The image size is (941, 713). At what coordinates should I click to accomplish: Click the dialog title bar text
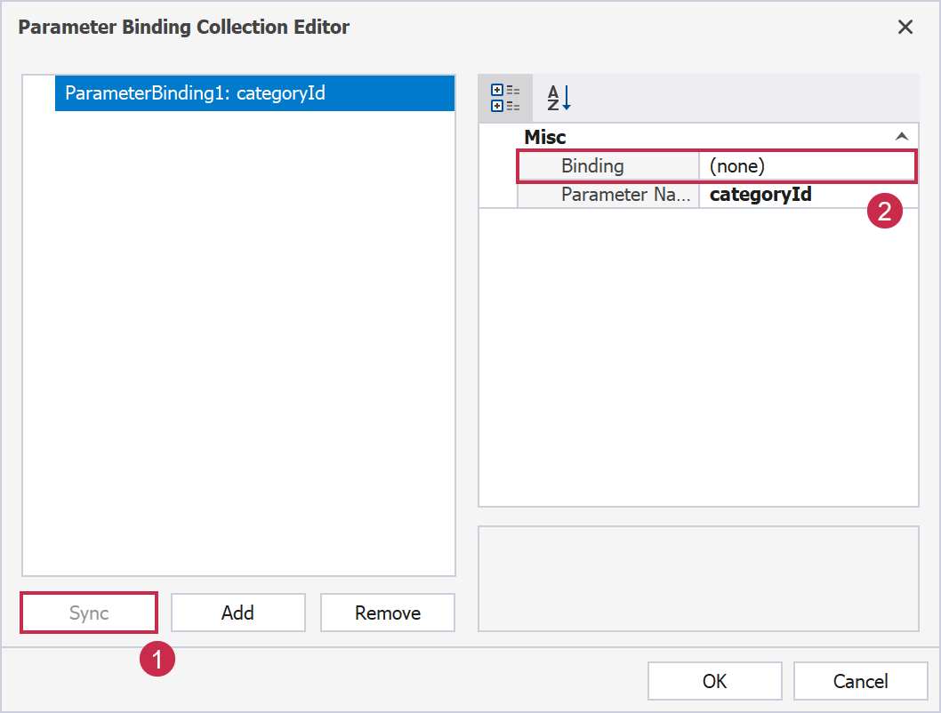click(x=184, y=28)
